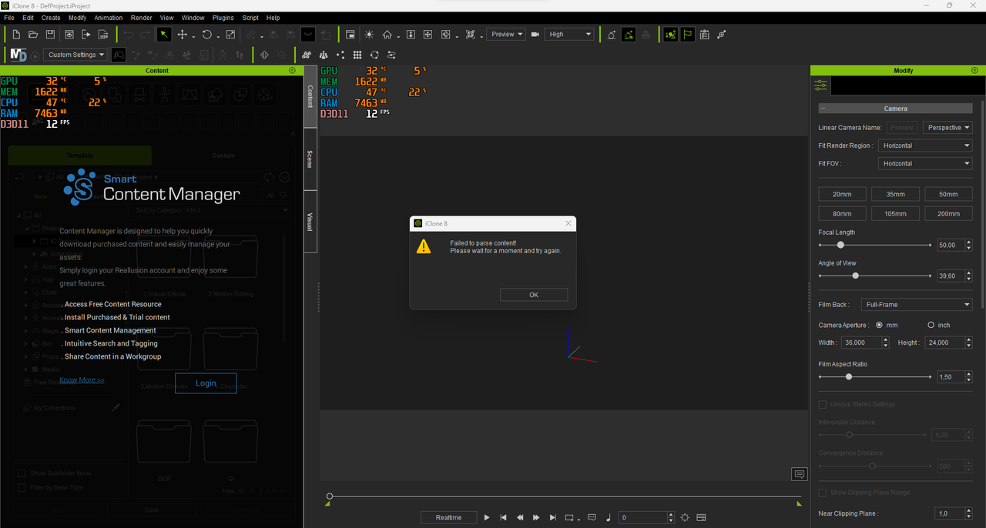Open the Custom Settings dropdown
Image resolution: width=986 pixels, height=528 pixels.
point(75,55)
